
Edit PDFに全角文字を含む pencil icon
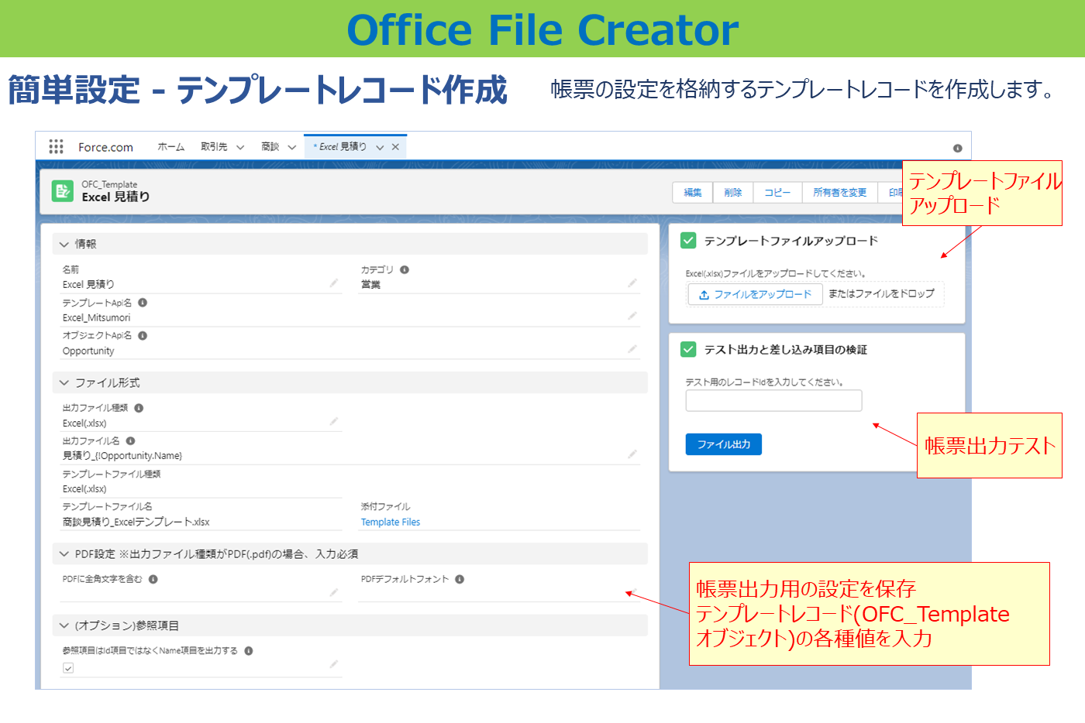(334, 593)
